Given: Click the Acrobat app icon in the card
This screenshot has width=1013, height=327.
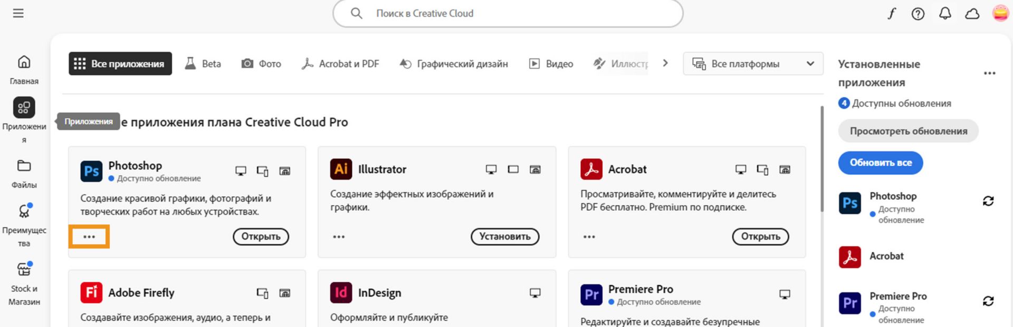Looking at the screenshot, I should point(591,169).
